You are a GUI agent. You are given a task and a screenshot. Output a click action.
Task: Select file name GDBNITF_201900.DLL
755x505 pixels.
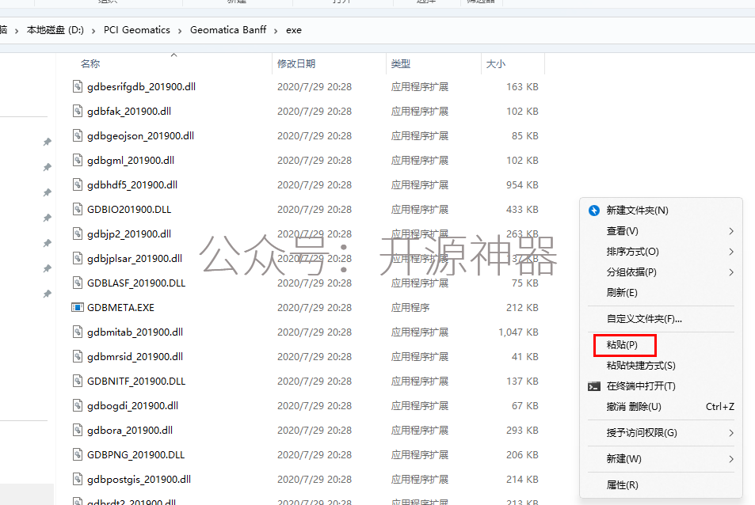[136, 381]
